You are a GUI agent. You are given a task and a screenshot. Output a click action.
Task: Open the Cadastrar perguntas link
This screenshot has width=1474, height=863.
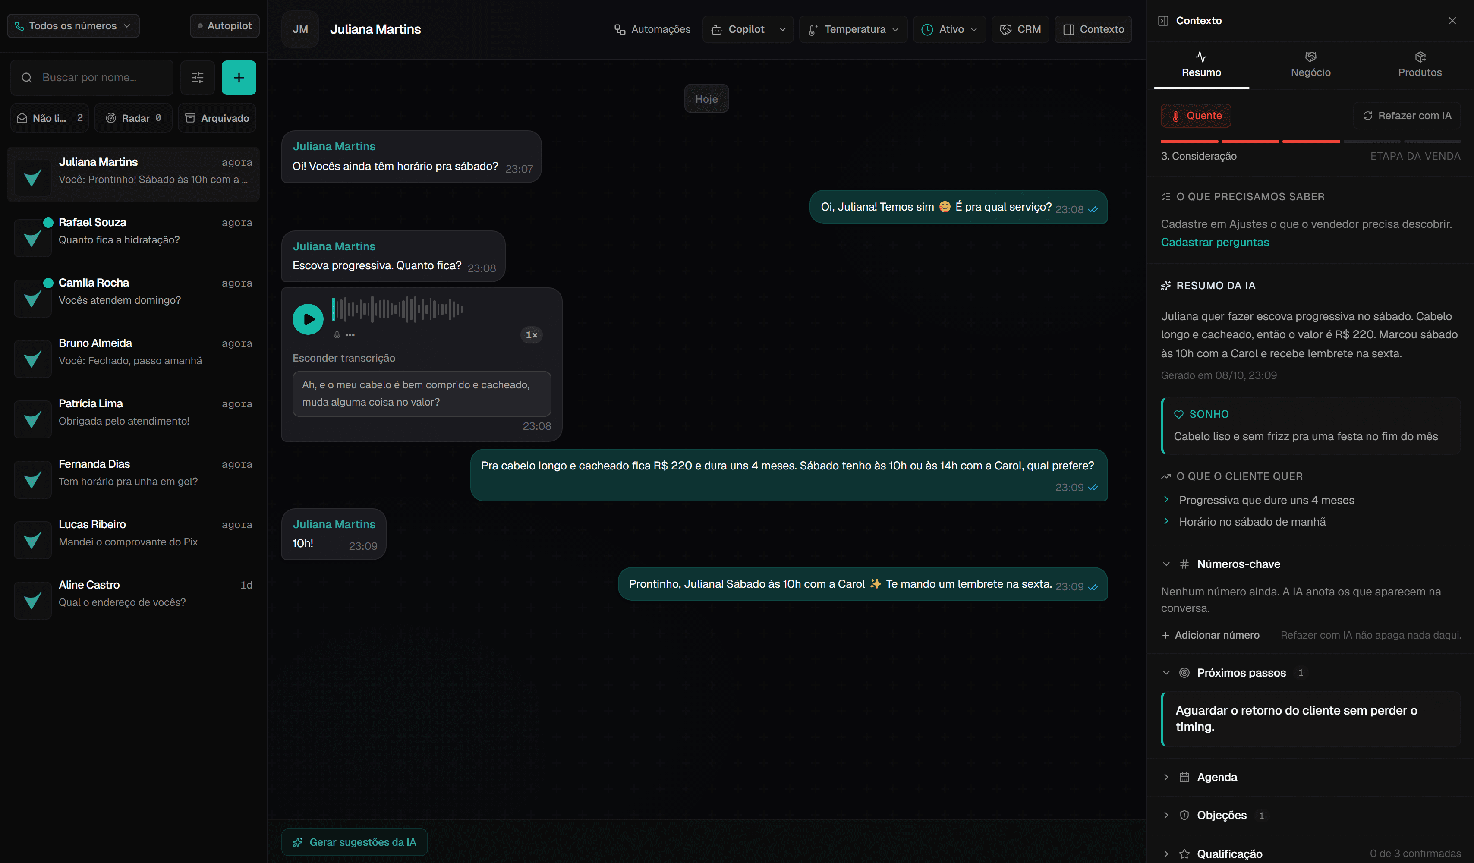(x=1214, y=242)
